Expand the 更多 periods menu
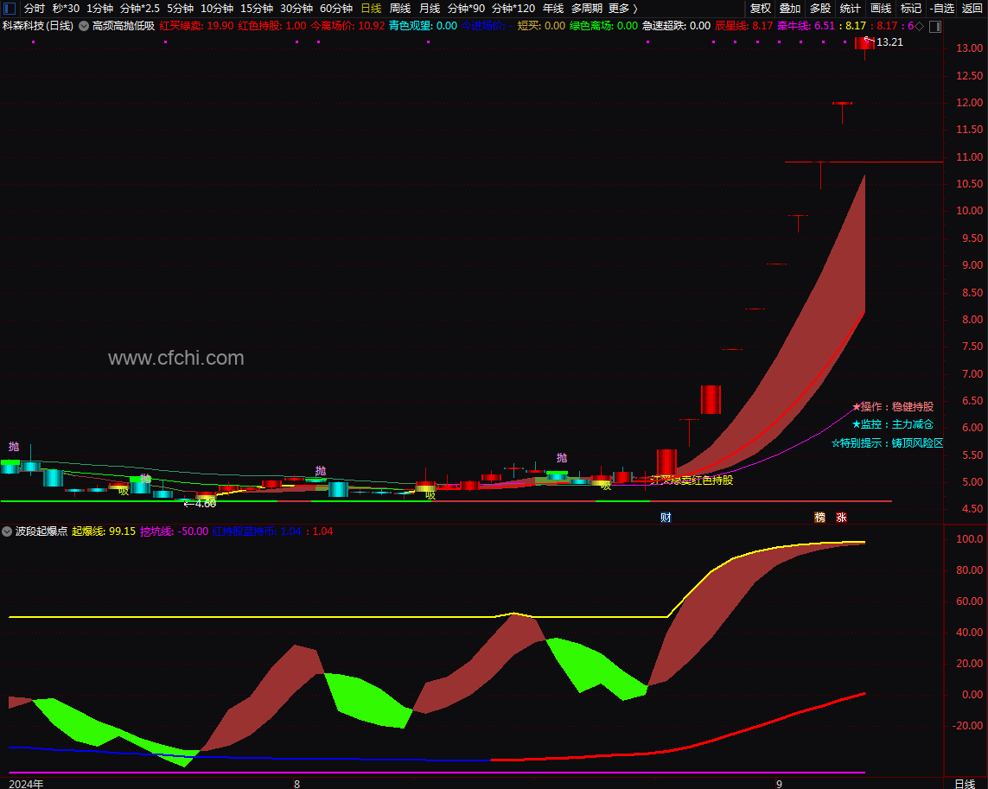The height and width of the screenshot is (789, 988). pos(623,8)
